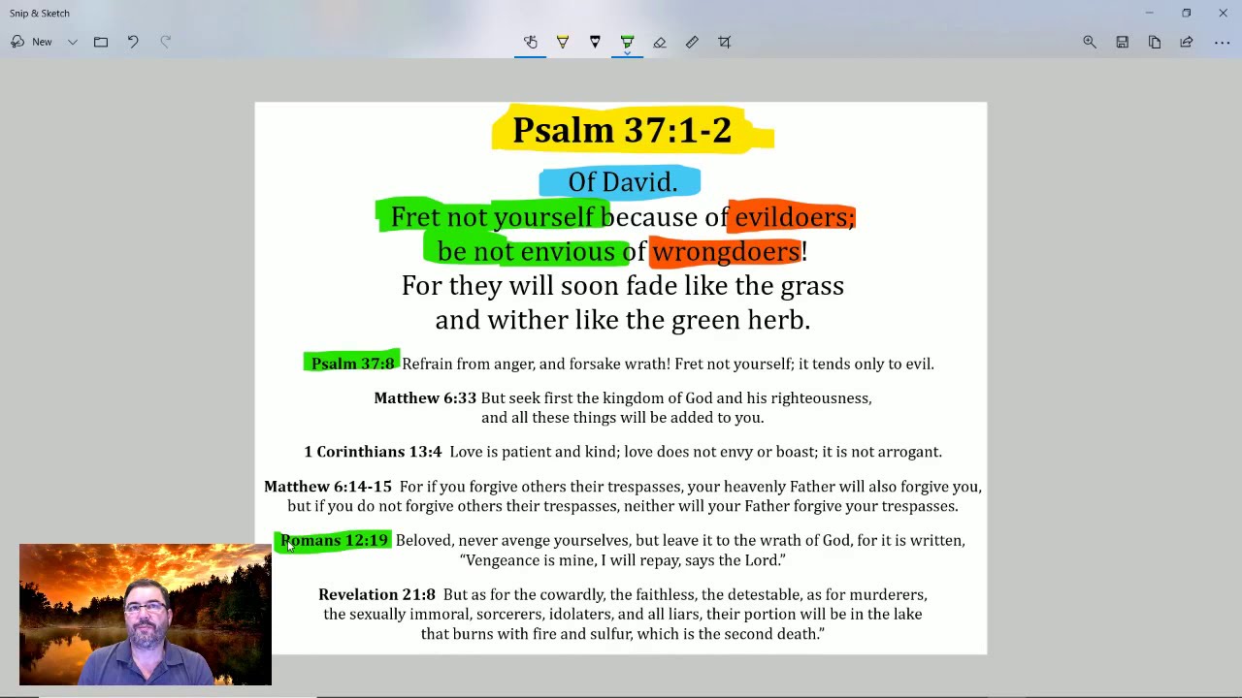Open the See more menu
This screenshot has width=1242, height=698.
coord(1222,42)
